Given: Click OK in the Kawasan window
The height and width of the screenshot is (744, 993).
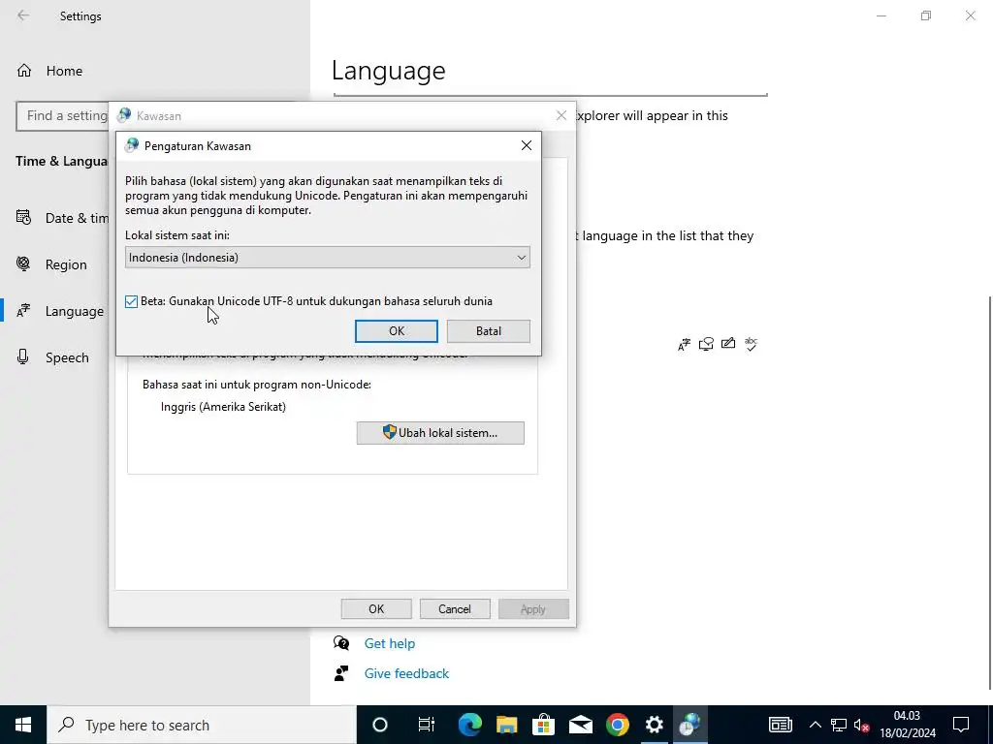Looking at the screenshot, I should (376, 608).
